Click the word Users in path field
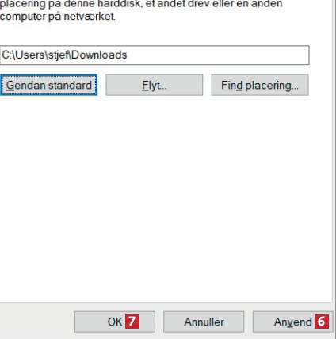The image size is (336, 339). point(30,55)
